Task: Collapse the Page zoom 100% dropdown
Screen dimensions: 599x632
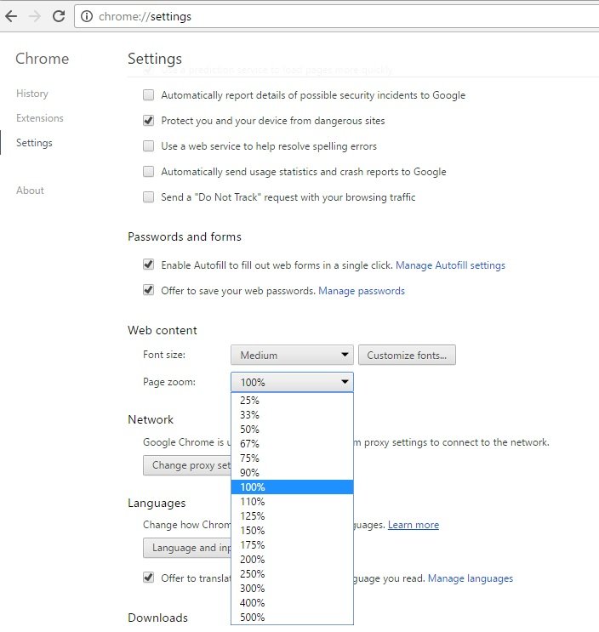Action: 292,382
